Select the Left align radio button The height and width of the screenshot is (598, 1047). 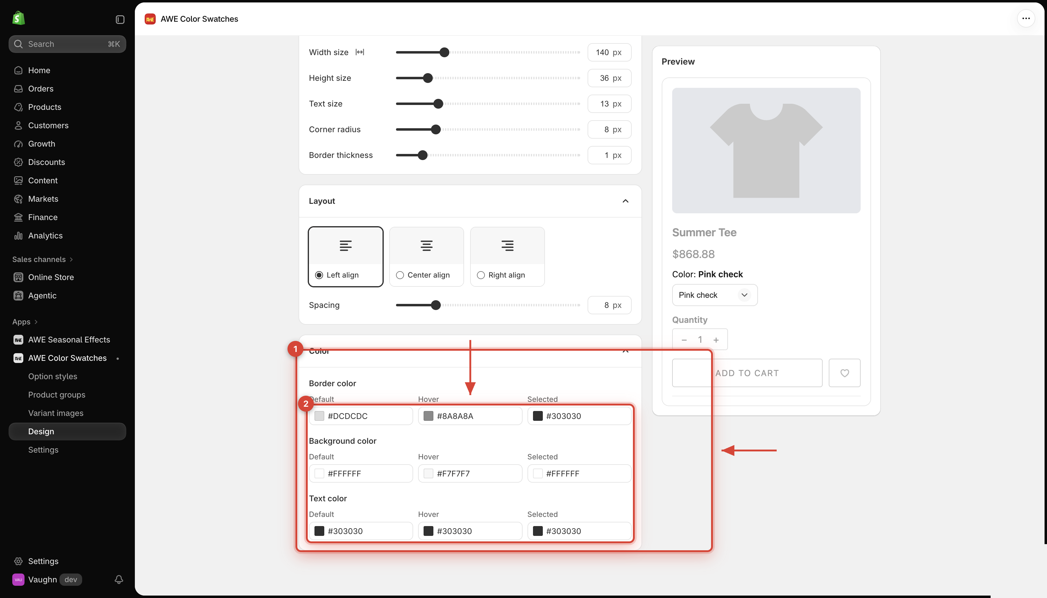click(x=319, y=275)
